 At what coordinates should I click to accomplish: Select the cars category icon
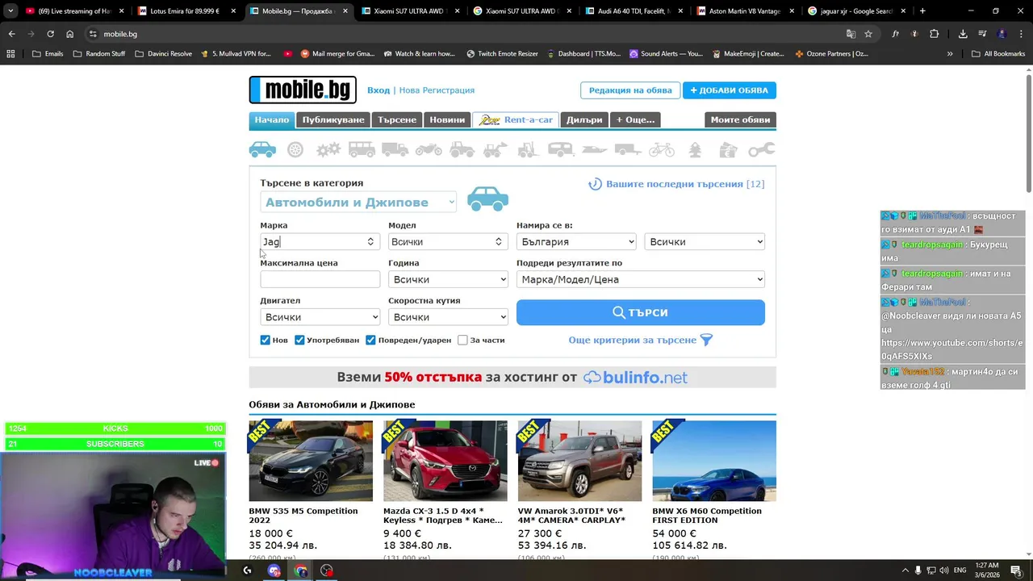(262, 150)
